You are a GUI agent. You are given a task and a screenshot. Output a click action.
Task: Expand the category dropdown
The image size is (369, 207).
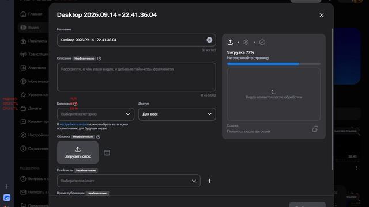(x=96, y=114)
